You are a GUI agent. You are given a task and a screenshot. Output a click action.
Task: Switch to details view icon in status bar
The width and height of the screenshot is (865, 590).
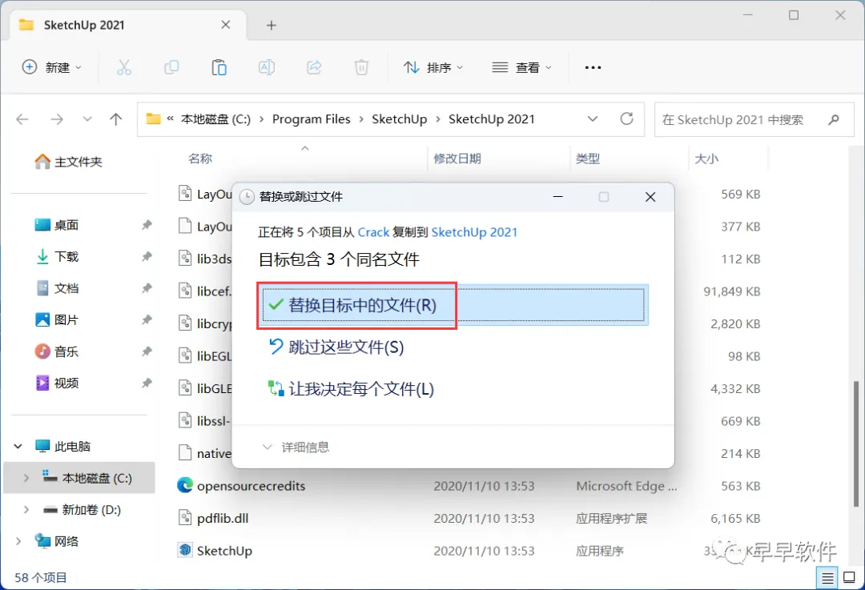(x=827, y=578)
